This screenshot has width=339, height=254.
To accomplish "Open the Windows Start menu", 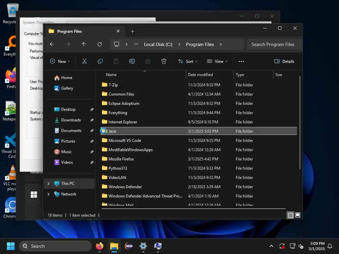I will coord(11,246).
